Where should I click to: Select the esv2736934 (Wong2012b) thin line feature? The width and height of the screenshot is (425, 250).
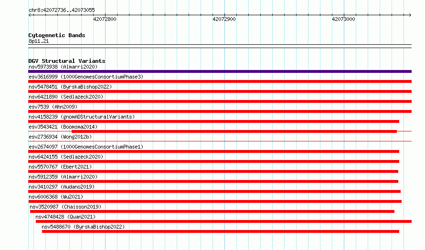tap(220, 141)
